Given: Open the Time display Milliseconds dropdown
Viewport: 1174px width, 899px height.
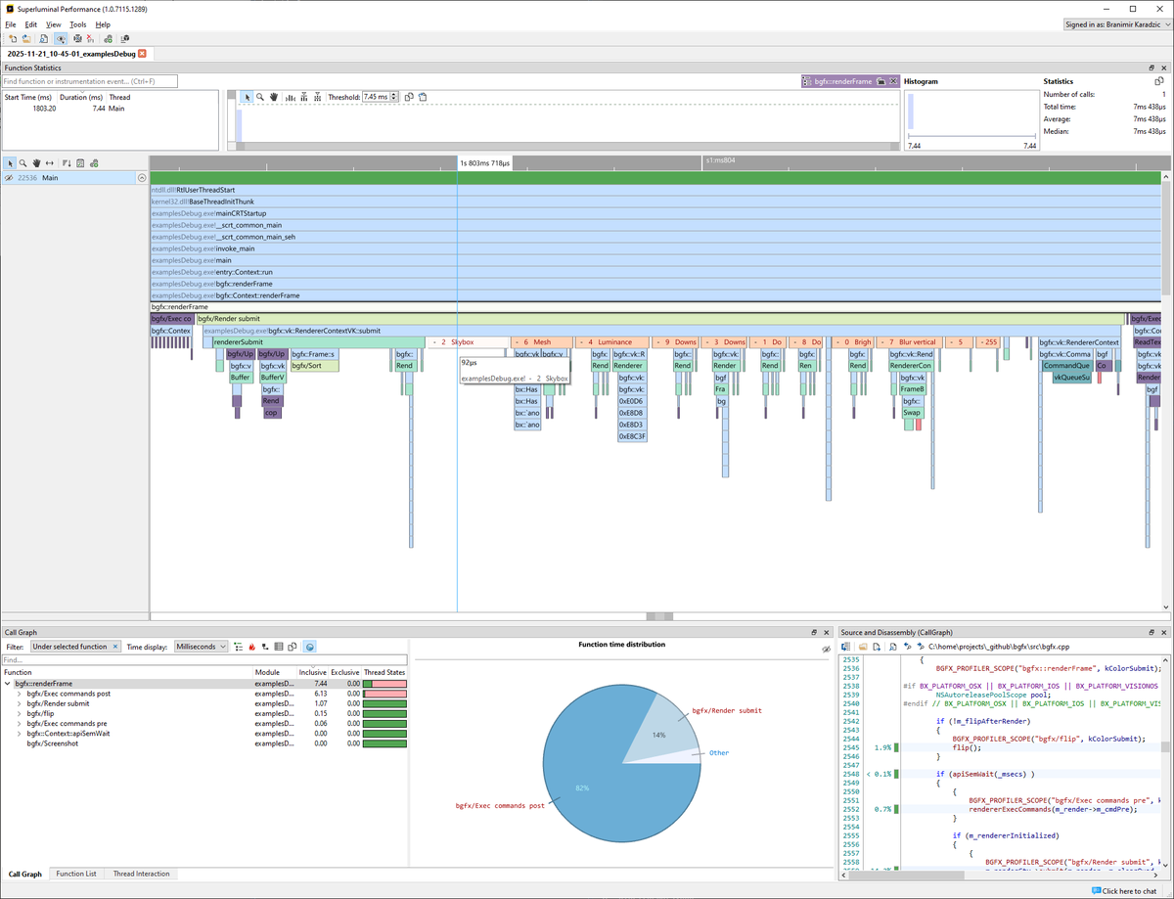Looking at the screenshot, I should 201,647.
